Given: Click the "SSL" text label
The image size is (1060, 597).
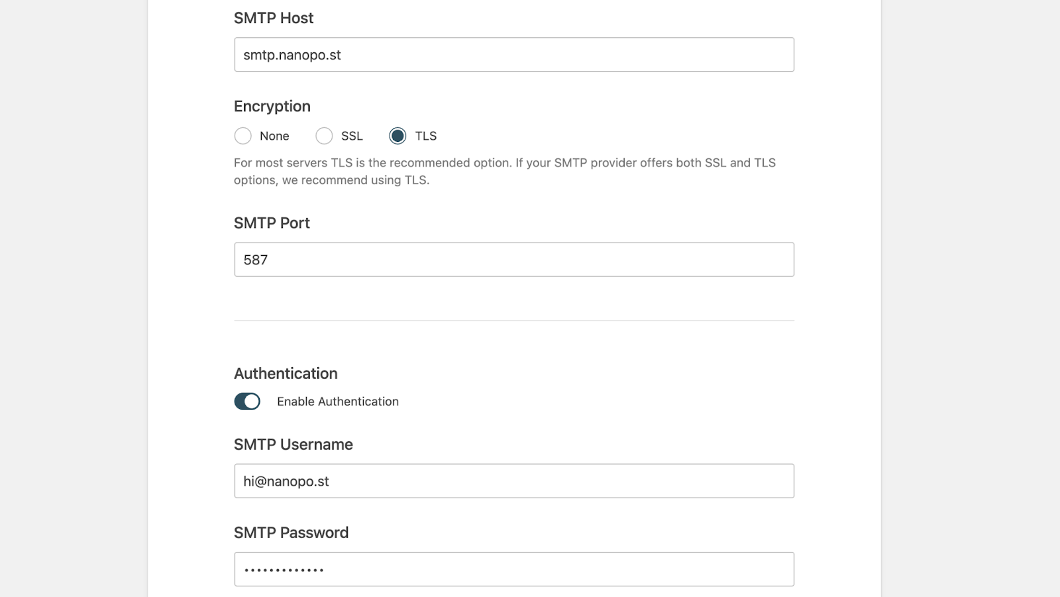Looking at the screenshot, I should pos(352,136).
